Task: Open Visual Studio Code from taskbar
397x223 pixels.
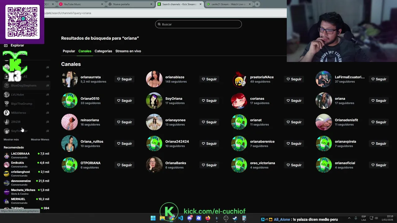Action: click(181, 218)
